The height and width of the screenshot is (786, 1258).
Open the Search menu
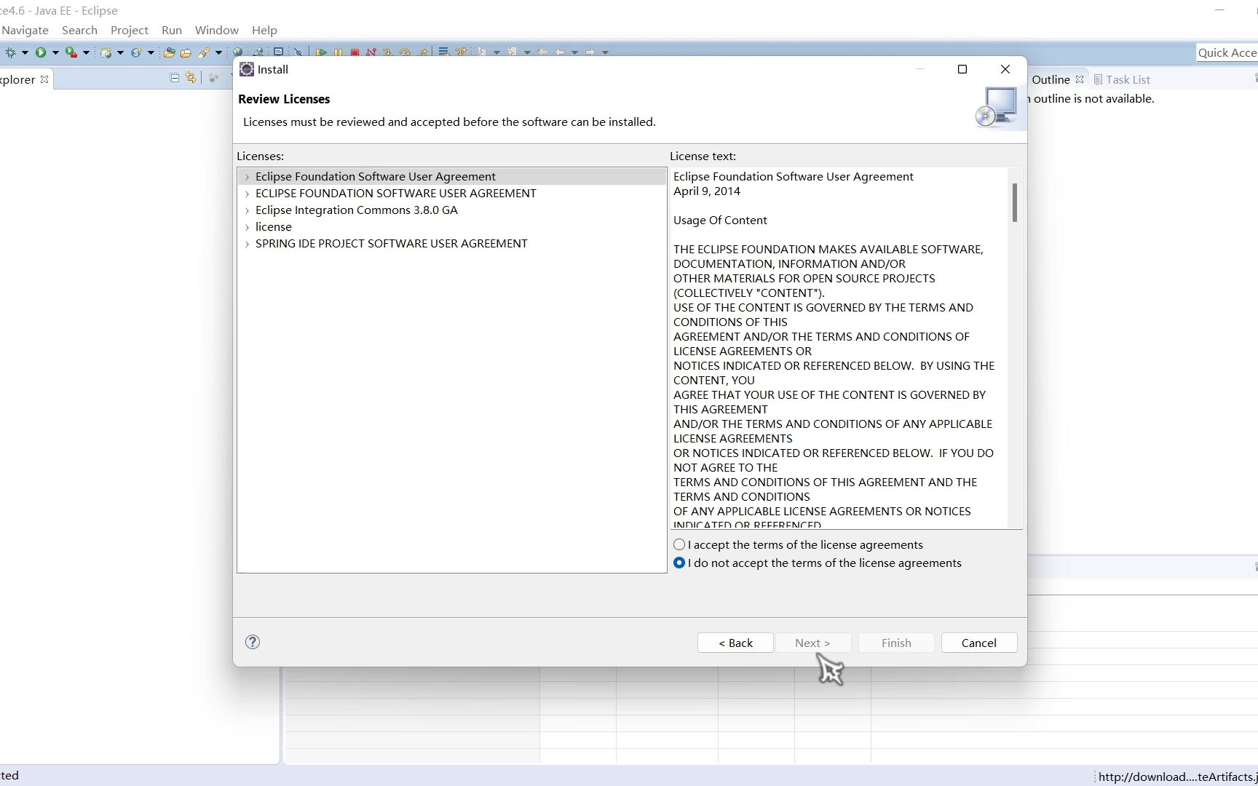[x=79, y=30]
